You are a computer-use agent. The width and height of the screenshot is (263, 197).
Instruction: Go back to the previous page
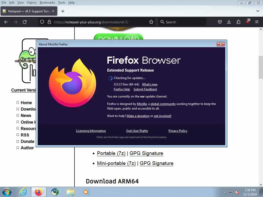pos(6,22)
